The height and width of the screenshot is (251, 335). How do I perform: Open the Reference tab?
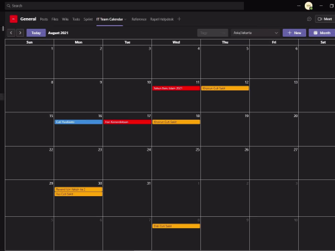(139, 19)
